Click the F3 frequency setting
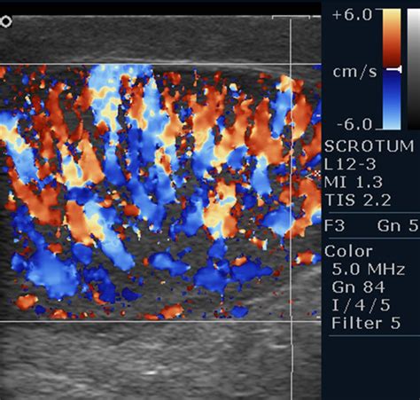 point(335,226)
